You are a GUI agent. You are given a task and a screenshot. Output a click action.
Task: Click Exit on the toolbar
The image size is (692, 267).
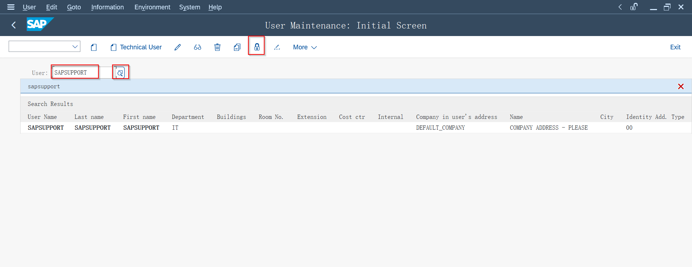pos(675,47)
